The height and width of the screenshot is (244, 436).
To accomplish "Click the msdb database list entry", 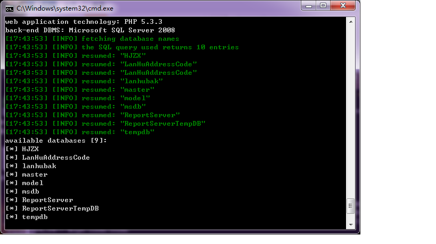I will (22, 191).
